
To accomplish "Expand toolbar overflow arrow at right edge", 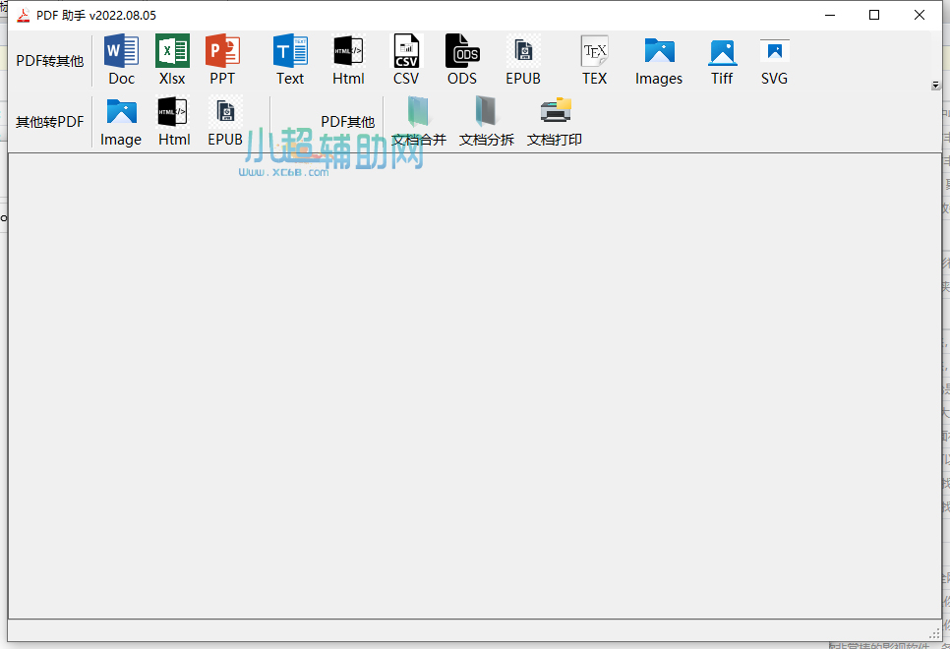I will [935, 86].
